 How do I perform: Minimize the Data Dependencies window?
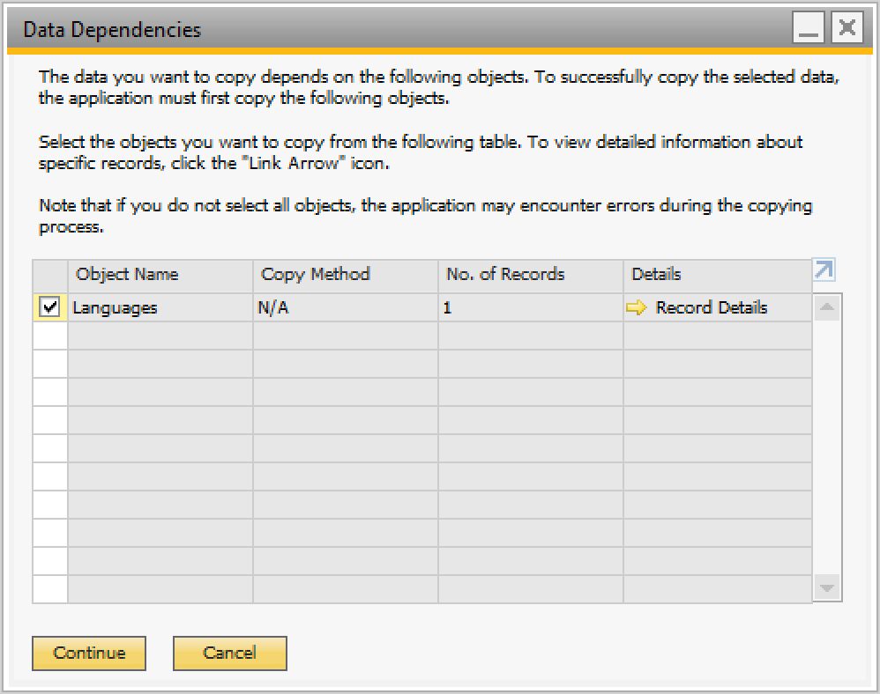(x=809, y=30)
